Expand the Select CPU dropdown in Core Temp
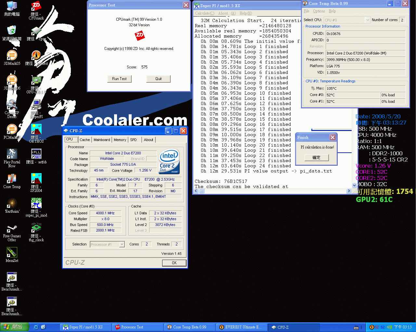416x332 pixels. click(x=368, y=20)
